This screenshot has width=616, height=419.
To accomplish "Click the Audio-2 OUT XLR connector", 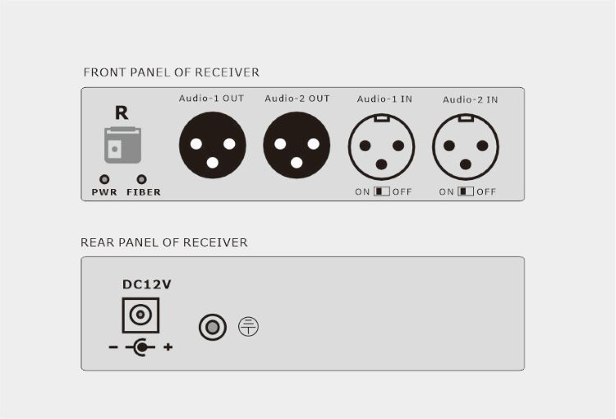I will [297, 145].
